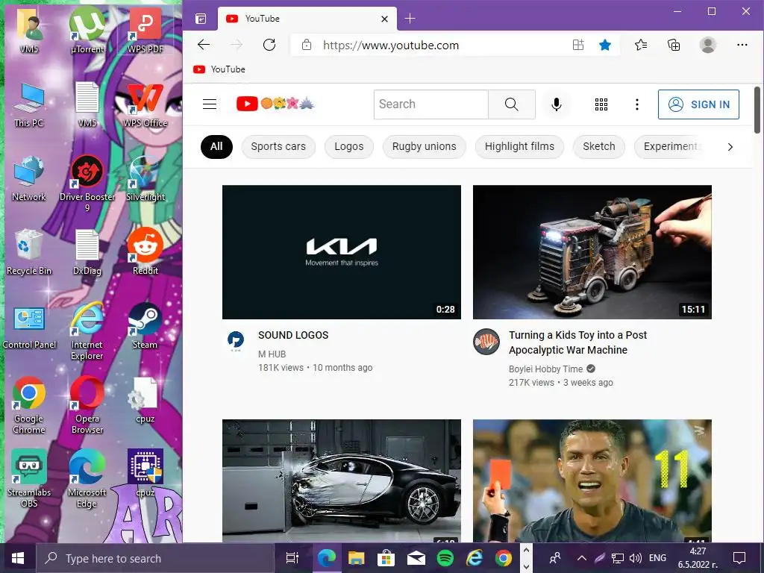Select the Opera Browser desktop icon
This screenshot has width=764, height=573.
(87, 405)
